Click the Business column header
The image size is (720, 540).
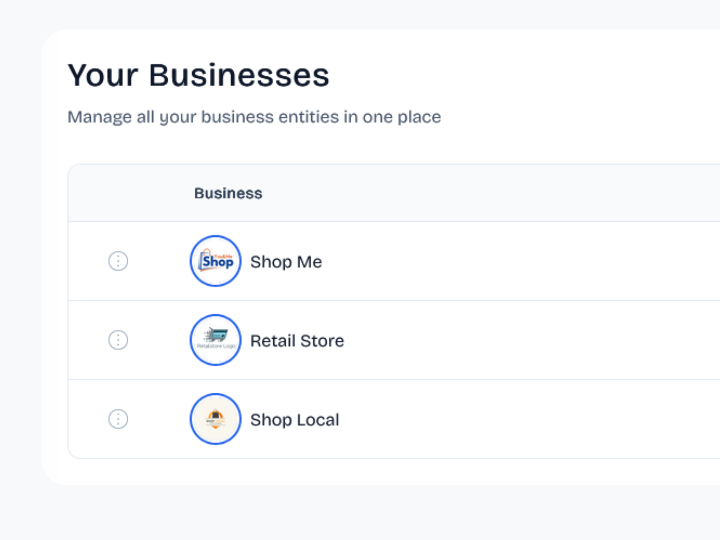(x=228, y=193)
